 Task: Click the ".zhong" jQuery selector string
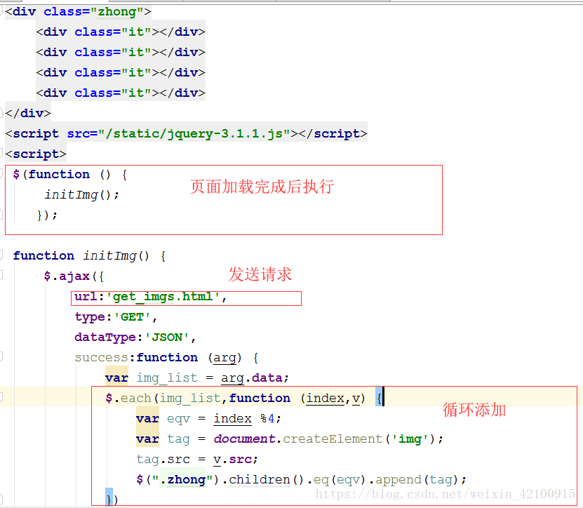[182, 480]
